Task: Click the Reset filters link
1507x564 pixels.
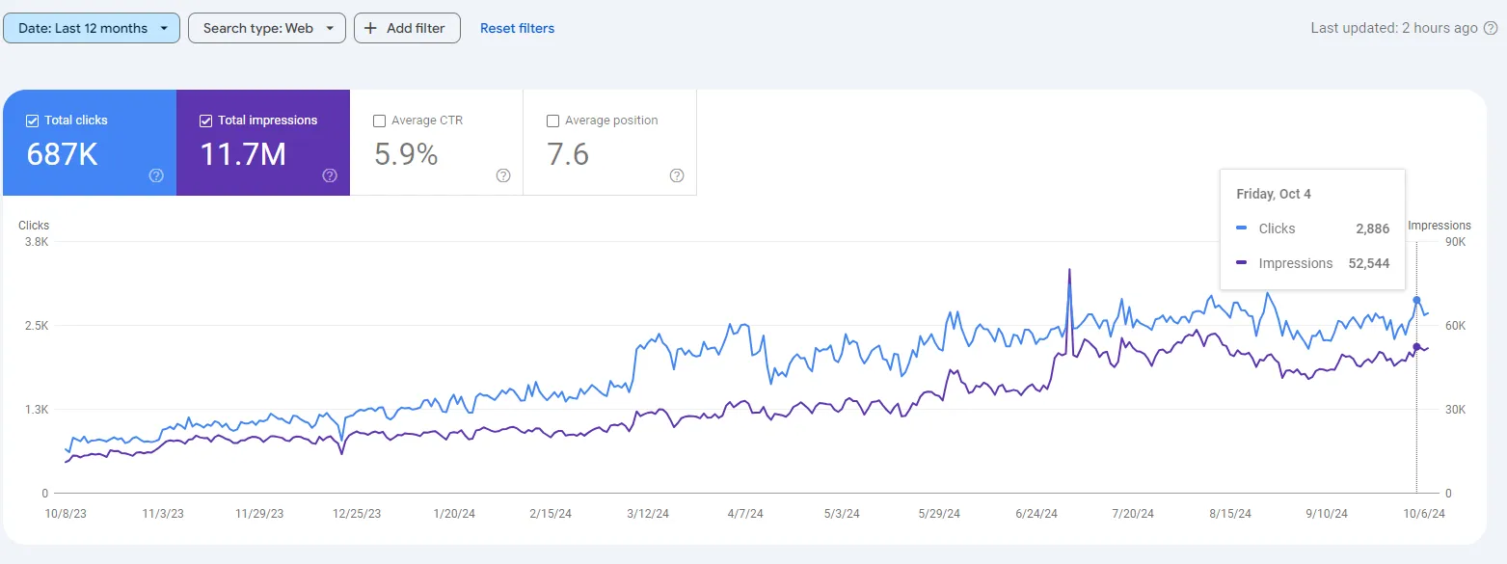Action: pos(517,28)
